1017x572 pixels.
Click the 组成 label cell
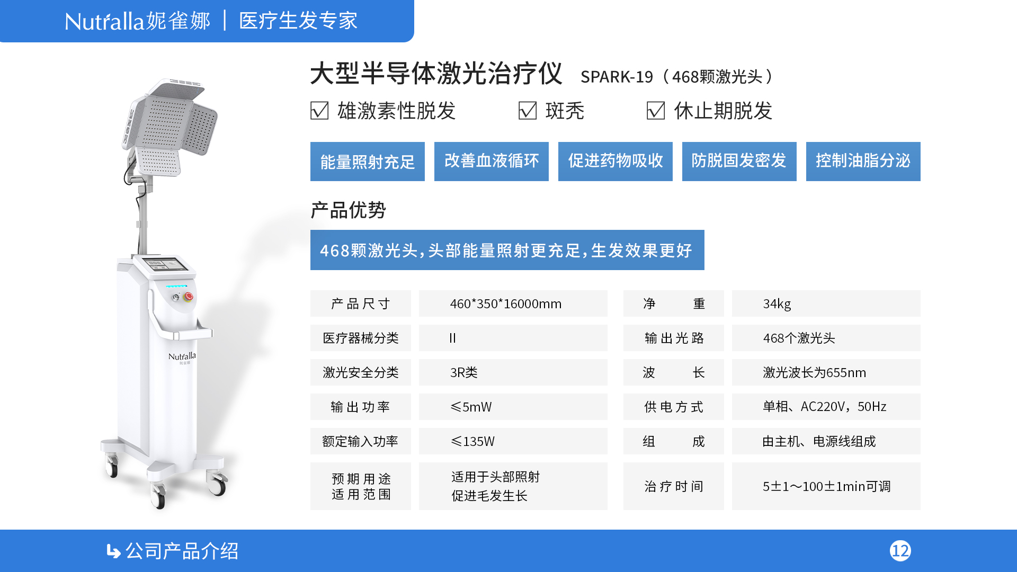(674, 441)
